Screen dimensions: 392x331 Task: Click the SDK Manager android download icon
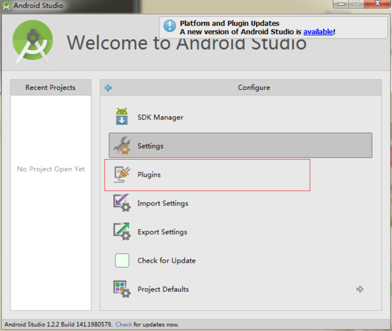pos(122,117)
